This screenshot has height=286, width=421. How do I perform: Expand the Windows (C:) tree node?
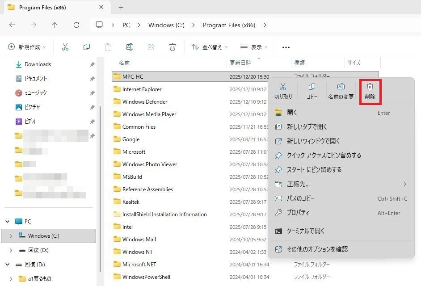pos(11,236)
